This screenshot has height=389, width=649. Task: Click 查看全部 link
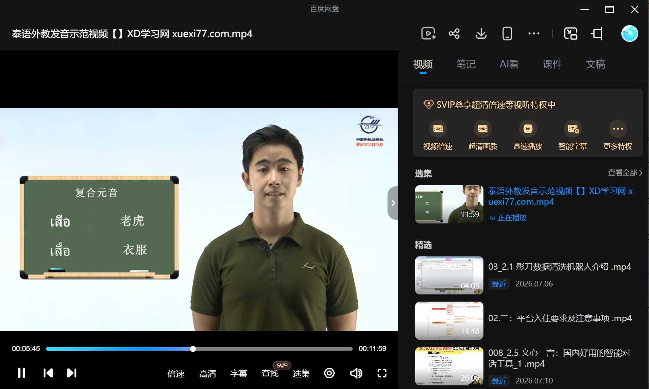(625, 173)
